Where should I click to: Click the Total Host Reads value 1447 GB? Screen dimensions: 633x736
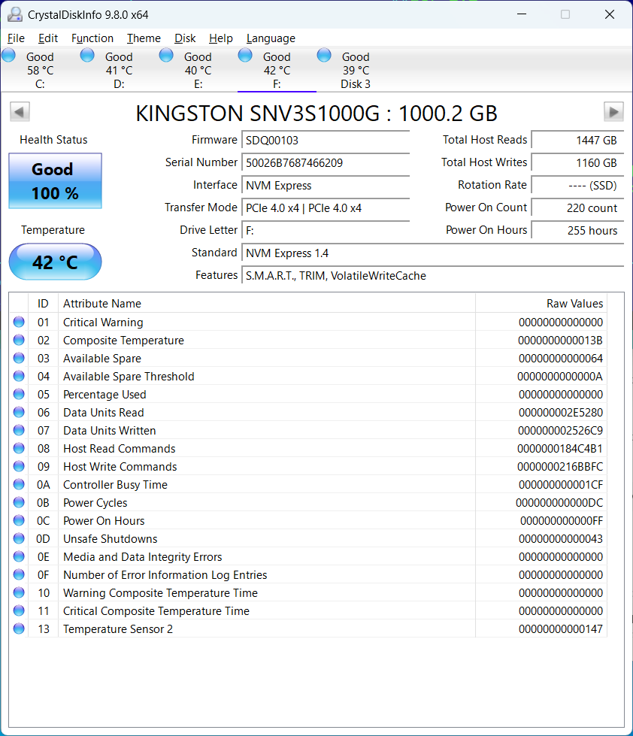577,141
